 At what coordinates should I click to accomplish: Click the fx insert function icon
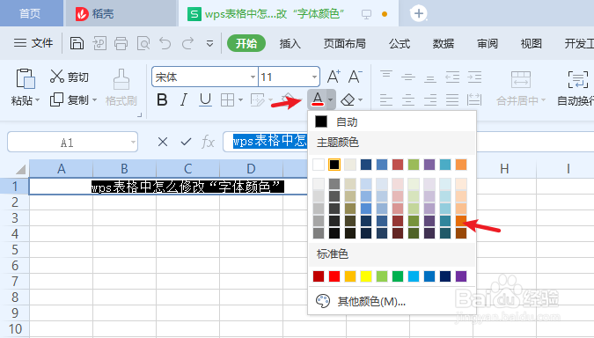pos(208,143)
